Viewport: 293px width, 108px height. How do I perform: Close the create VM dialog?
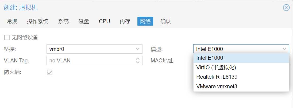point(286,7)
